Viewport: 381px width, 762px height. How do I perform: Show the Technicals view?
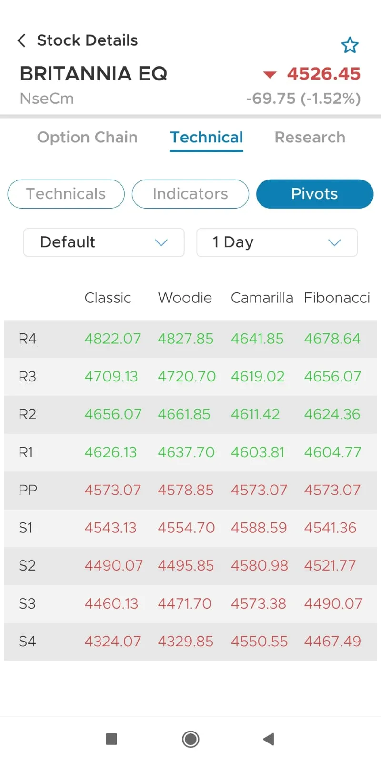(66, 194)
